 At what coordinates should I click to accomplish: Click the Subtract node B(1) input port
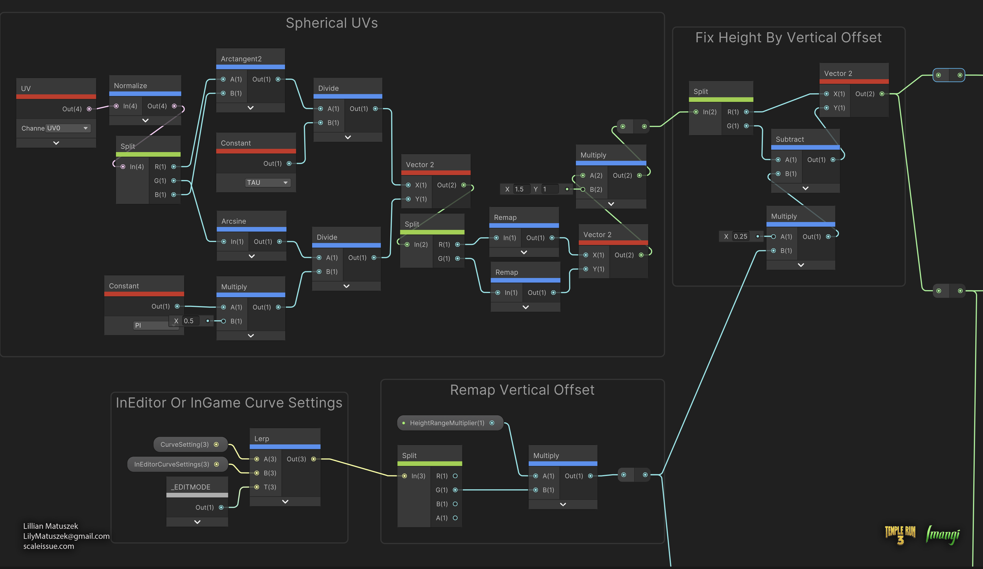click(x=778, y=174)
